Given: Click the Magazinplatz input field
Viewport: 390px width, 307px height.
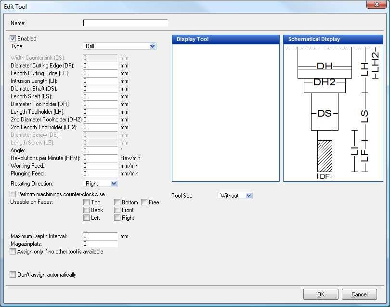Looking at the screenshot, I should [100, 244].
